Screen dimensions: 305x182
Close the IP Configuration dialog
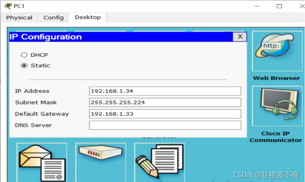click(240, 37)
